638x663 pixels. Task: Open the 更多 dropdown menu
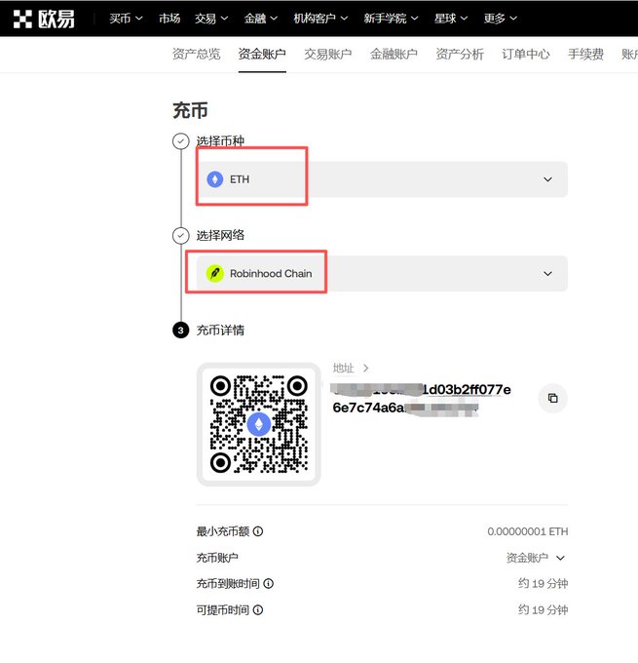coord(501,19)
